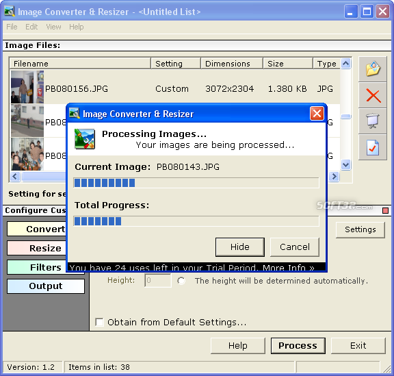Screen dimensions: 394x376
Task: Click the Settings button
Action: point(360,229)
